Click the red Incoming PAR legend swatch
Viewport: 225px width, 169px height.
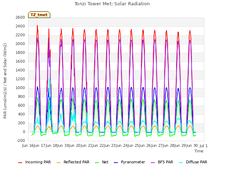pos(20,163)
